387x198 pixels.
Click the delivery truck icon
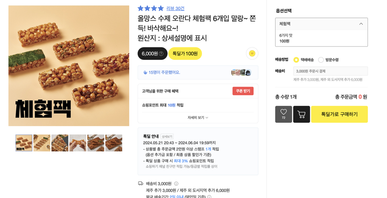pyautogui.click(x=141, y=184)
